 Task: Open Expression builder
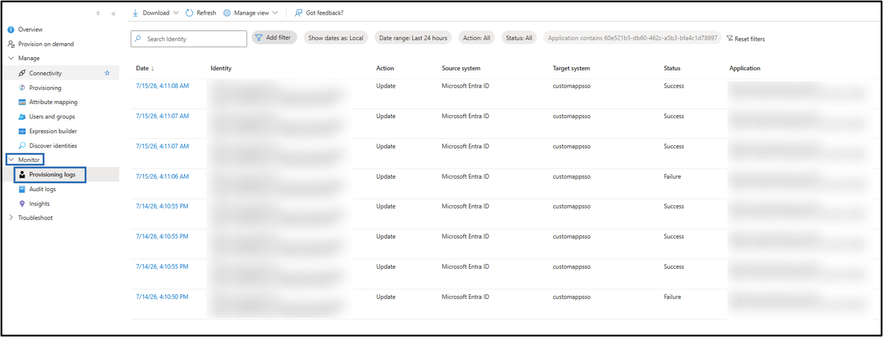click(53, 131)
